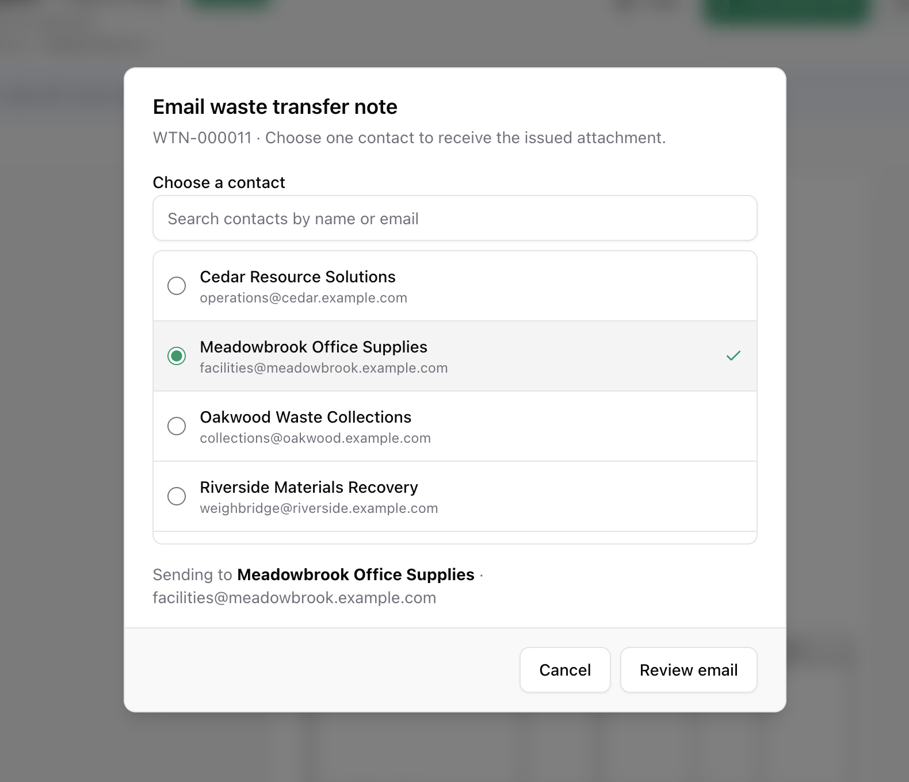Screen dimensions: 909x782
Task: Click the WTN-000011 description line
Action: [x=409, y=138]
